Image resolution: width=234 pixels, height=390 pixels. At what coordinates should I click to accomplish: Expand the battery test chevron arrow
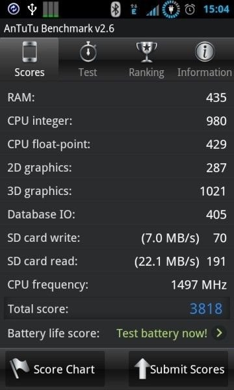219,333
